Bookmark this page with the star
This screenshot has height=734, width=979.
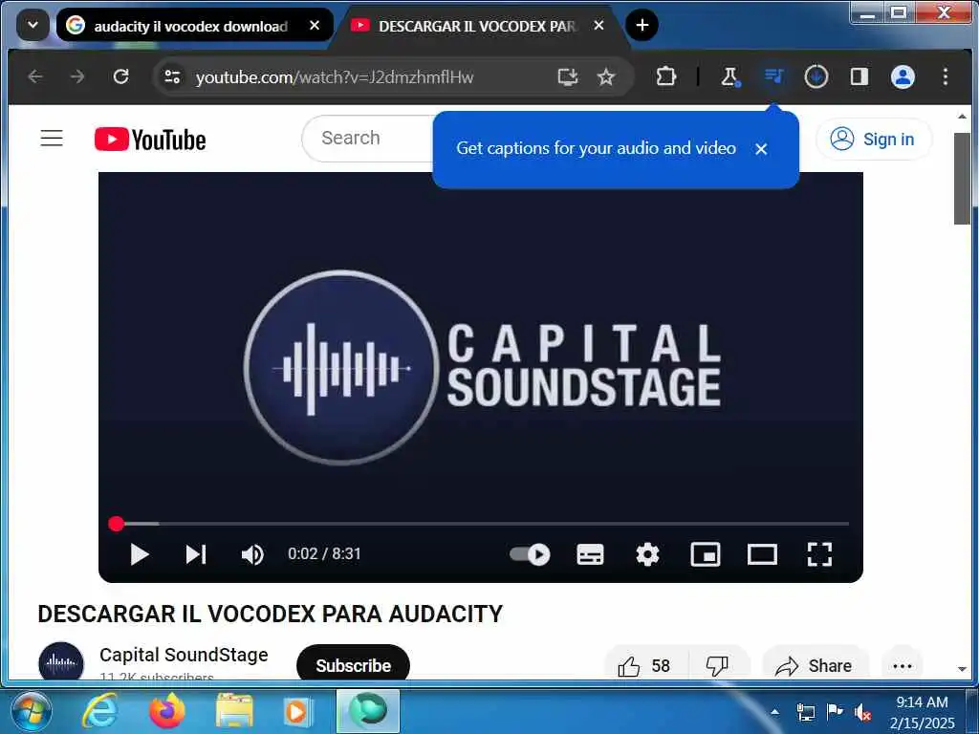pyautogui.click(x=605, y=76)
